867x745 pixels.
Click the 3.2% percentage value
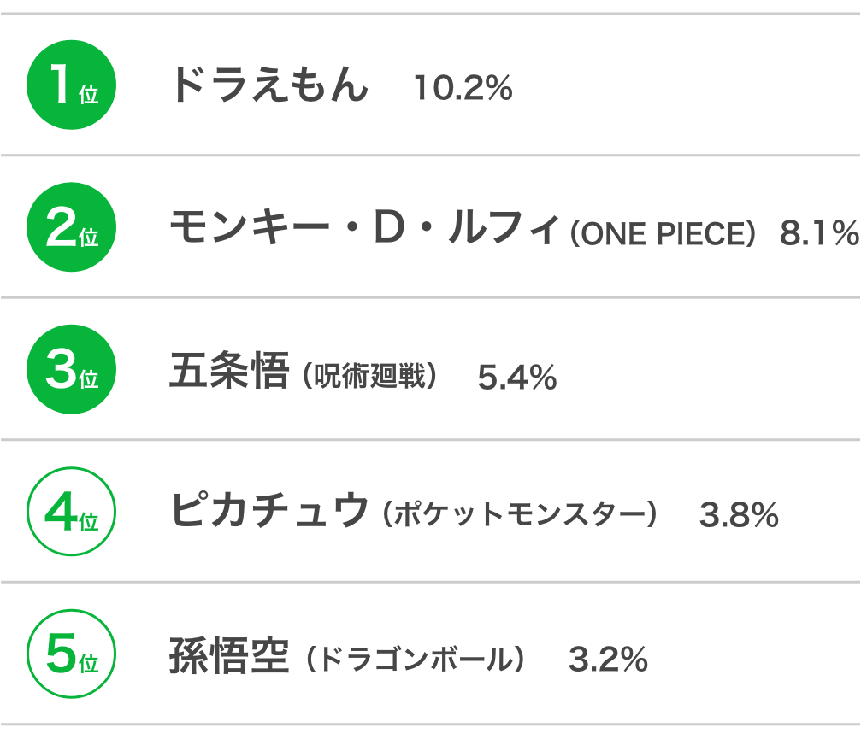tap(608, 660)
